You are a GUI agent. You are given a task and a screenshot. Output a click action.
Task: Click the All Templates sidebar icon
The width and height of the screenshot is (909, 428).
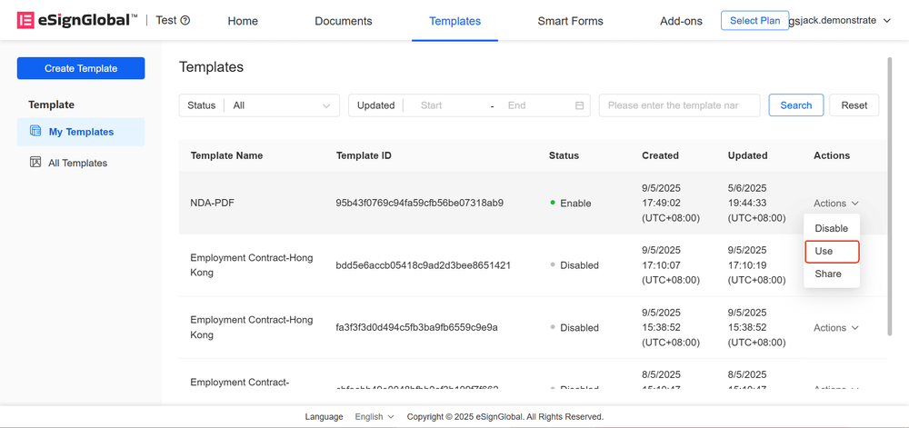coord(35,163)
